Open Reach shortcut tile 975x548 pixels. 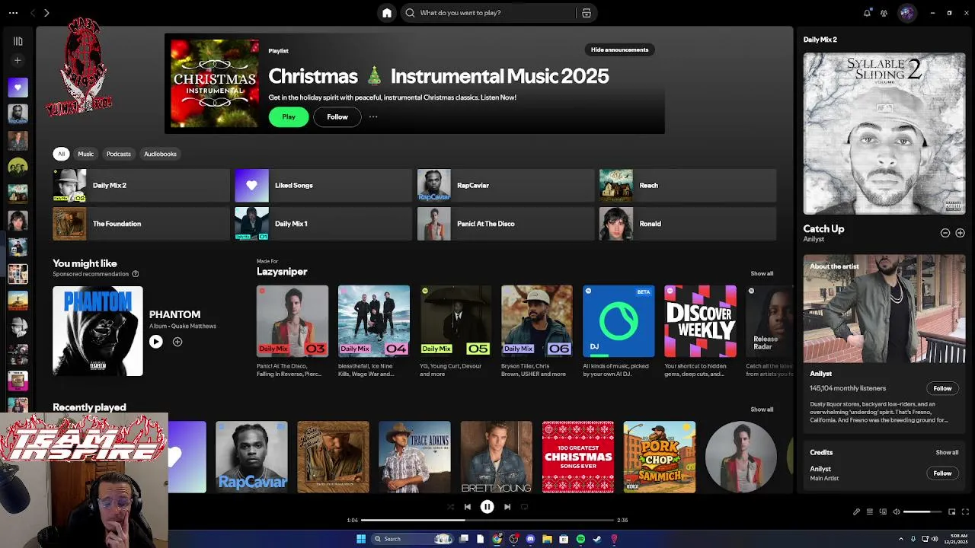pos(688,186)
